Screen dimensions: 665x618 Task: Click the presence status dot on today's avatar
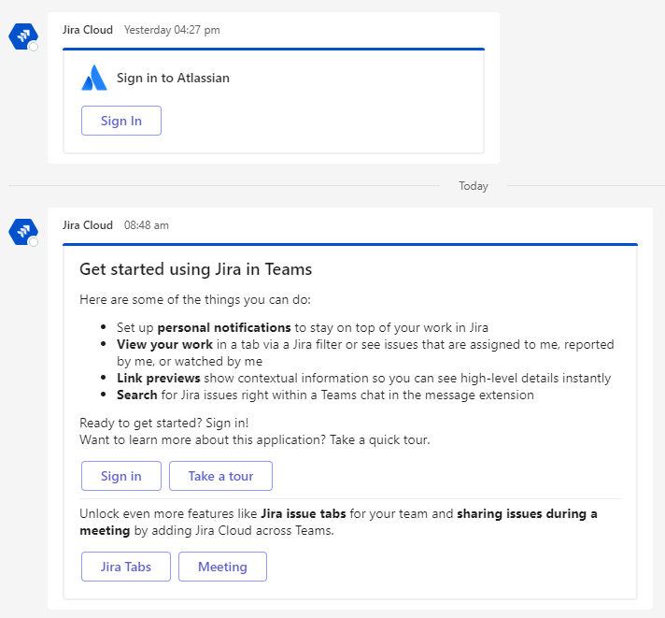[x=34, y=242]
